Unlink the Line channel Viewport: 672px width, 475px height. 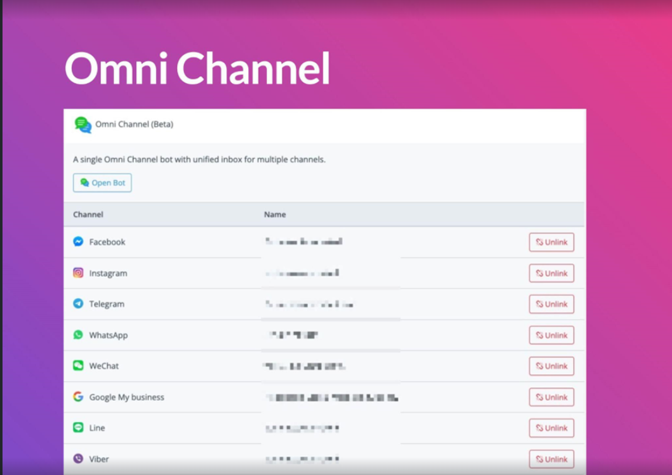coord(551,428)
